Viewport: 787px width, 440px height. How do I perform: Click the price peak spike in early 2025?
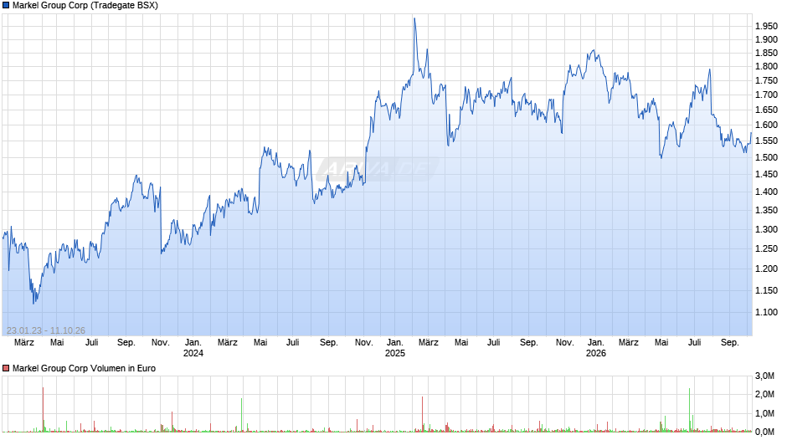pyautogui.click(x=414, y=20)
